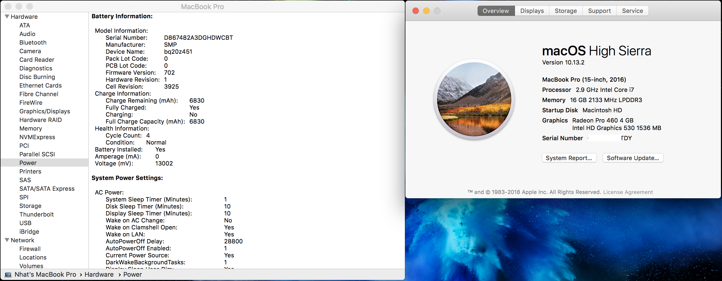Click the System Report... button
The width and height of the screenshot is (722, 281).
569,158
